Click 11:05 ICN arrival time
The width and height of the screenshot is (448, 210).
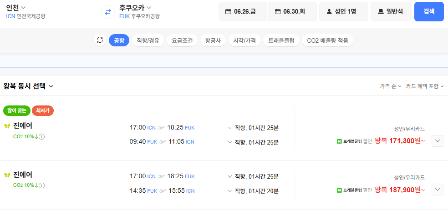(181, 142)
